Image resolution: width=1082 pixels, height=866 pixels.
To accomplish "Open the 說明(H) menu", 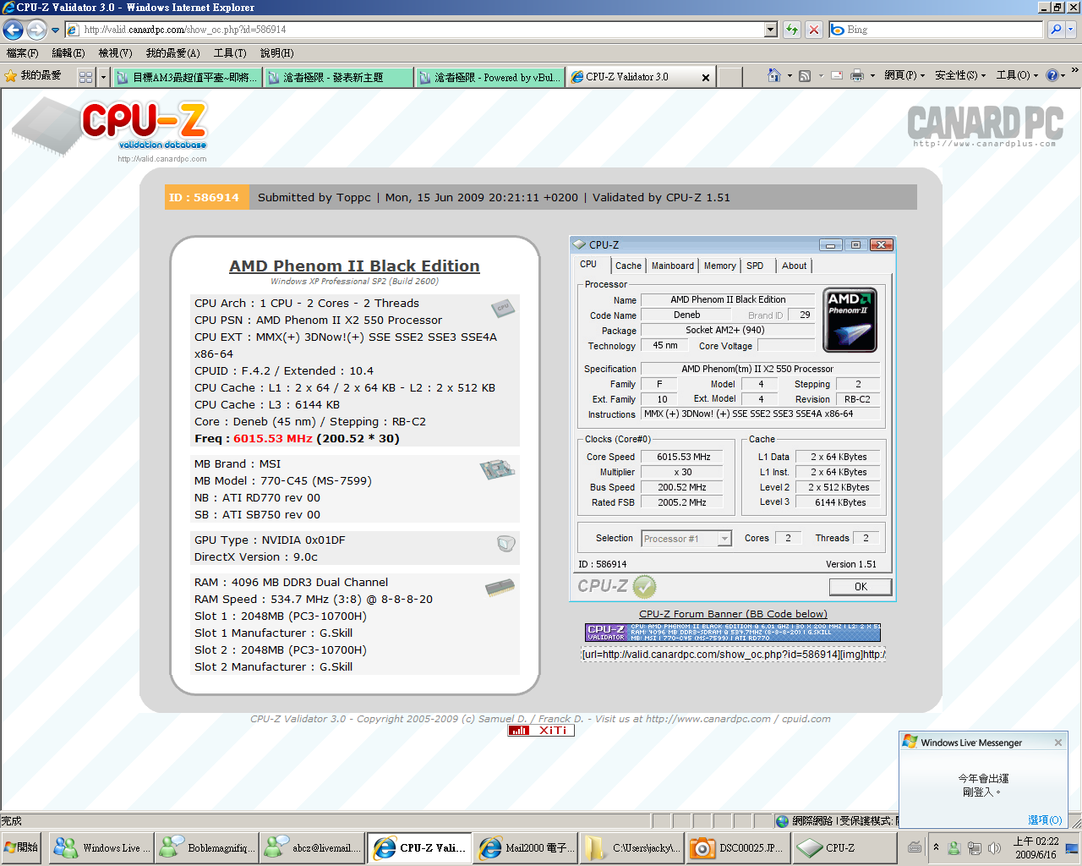I will point(276,53).
